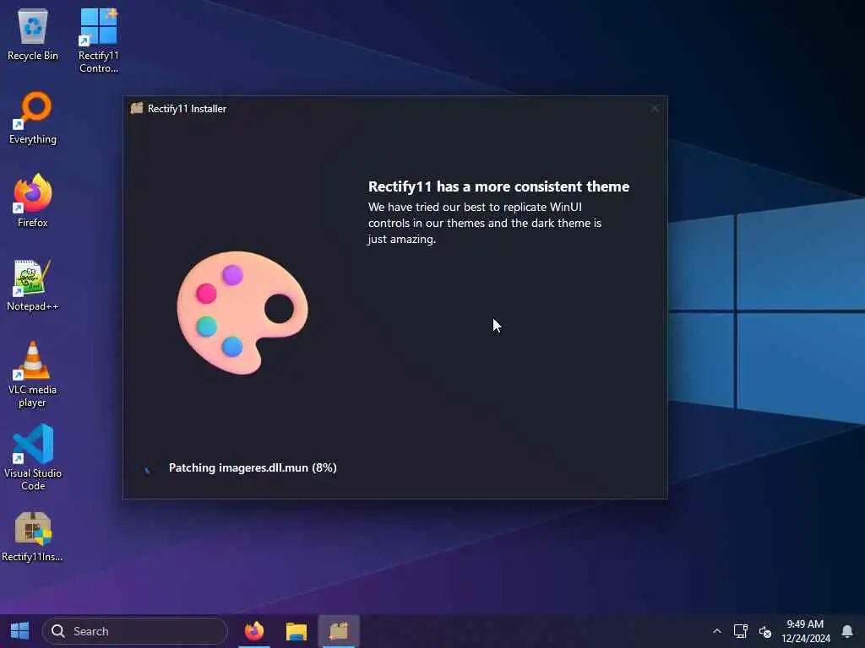Click the Rectify11 Installer title bar icon
865x648 pixels.
tap(136, 108)
